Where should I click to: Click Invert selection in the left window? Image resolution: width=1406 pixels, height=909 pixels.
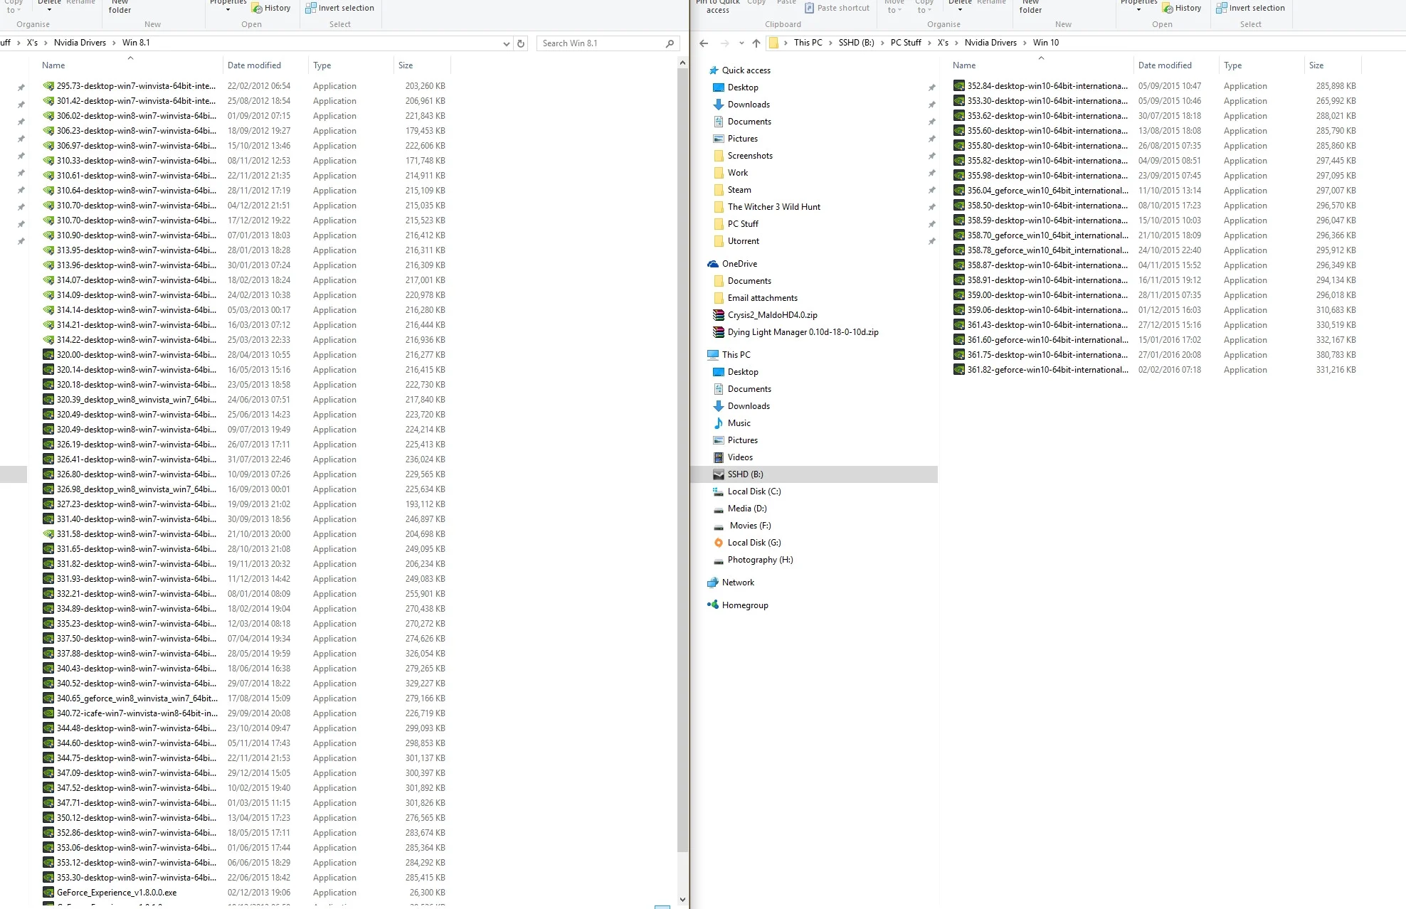click(x=339, y=8)
